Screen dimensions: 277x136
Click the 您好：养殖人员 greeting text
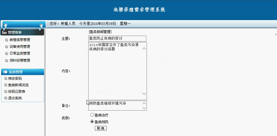63,24
